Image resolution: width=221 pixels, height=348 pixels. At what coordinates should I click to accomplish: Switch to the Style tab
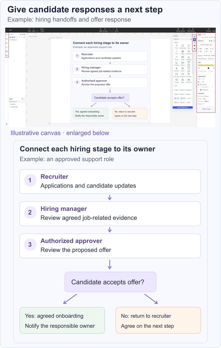coord(199,34)
